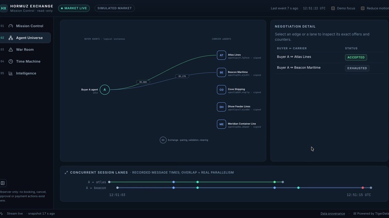
Task: Click the SIMULATED MARKET pill
Action: [114, 8]
